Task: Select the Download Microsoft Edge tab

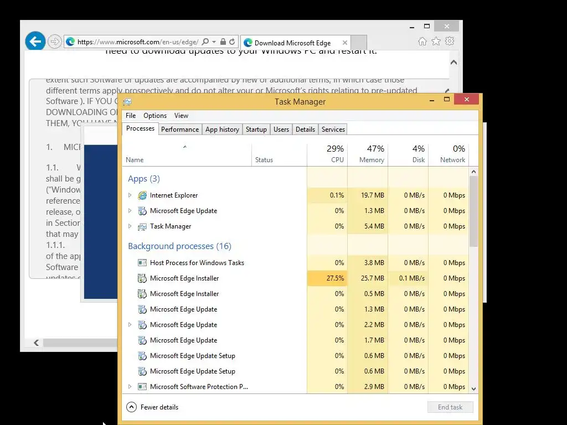Action: point(296,43)
